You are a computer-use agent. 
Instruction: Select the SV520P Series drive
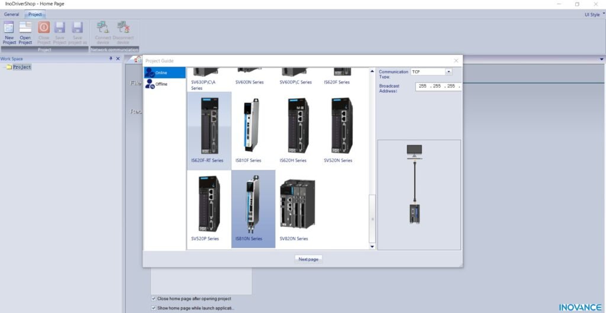[209, 204]
